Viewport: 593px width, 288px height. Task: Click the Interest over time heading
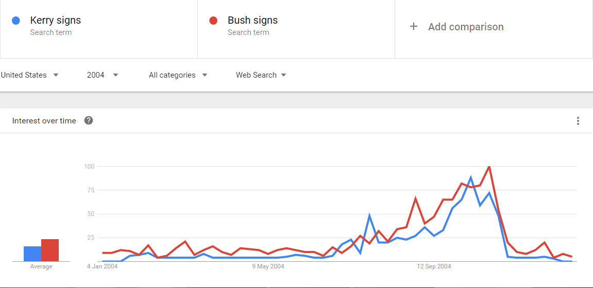coord(44,121)
